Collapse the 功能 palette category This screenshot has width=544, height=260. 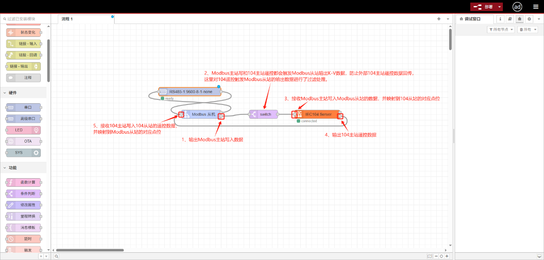pos(5,168)
